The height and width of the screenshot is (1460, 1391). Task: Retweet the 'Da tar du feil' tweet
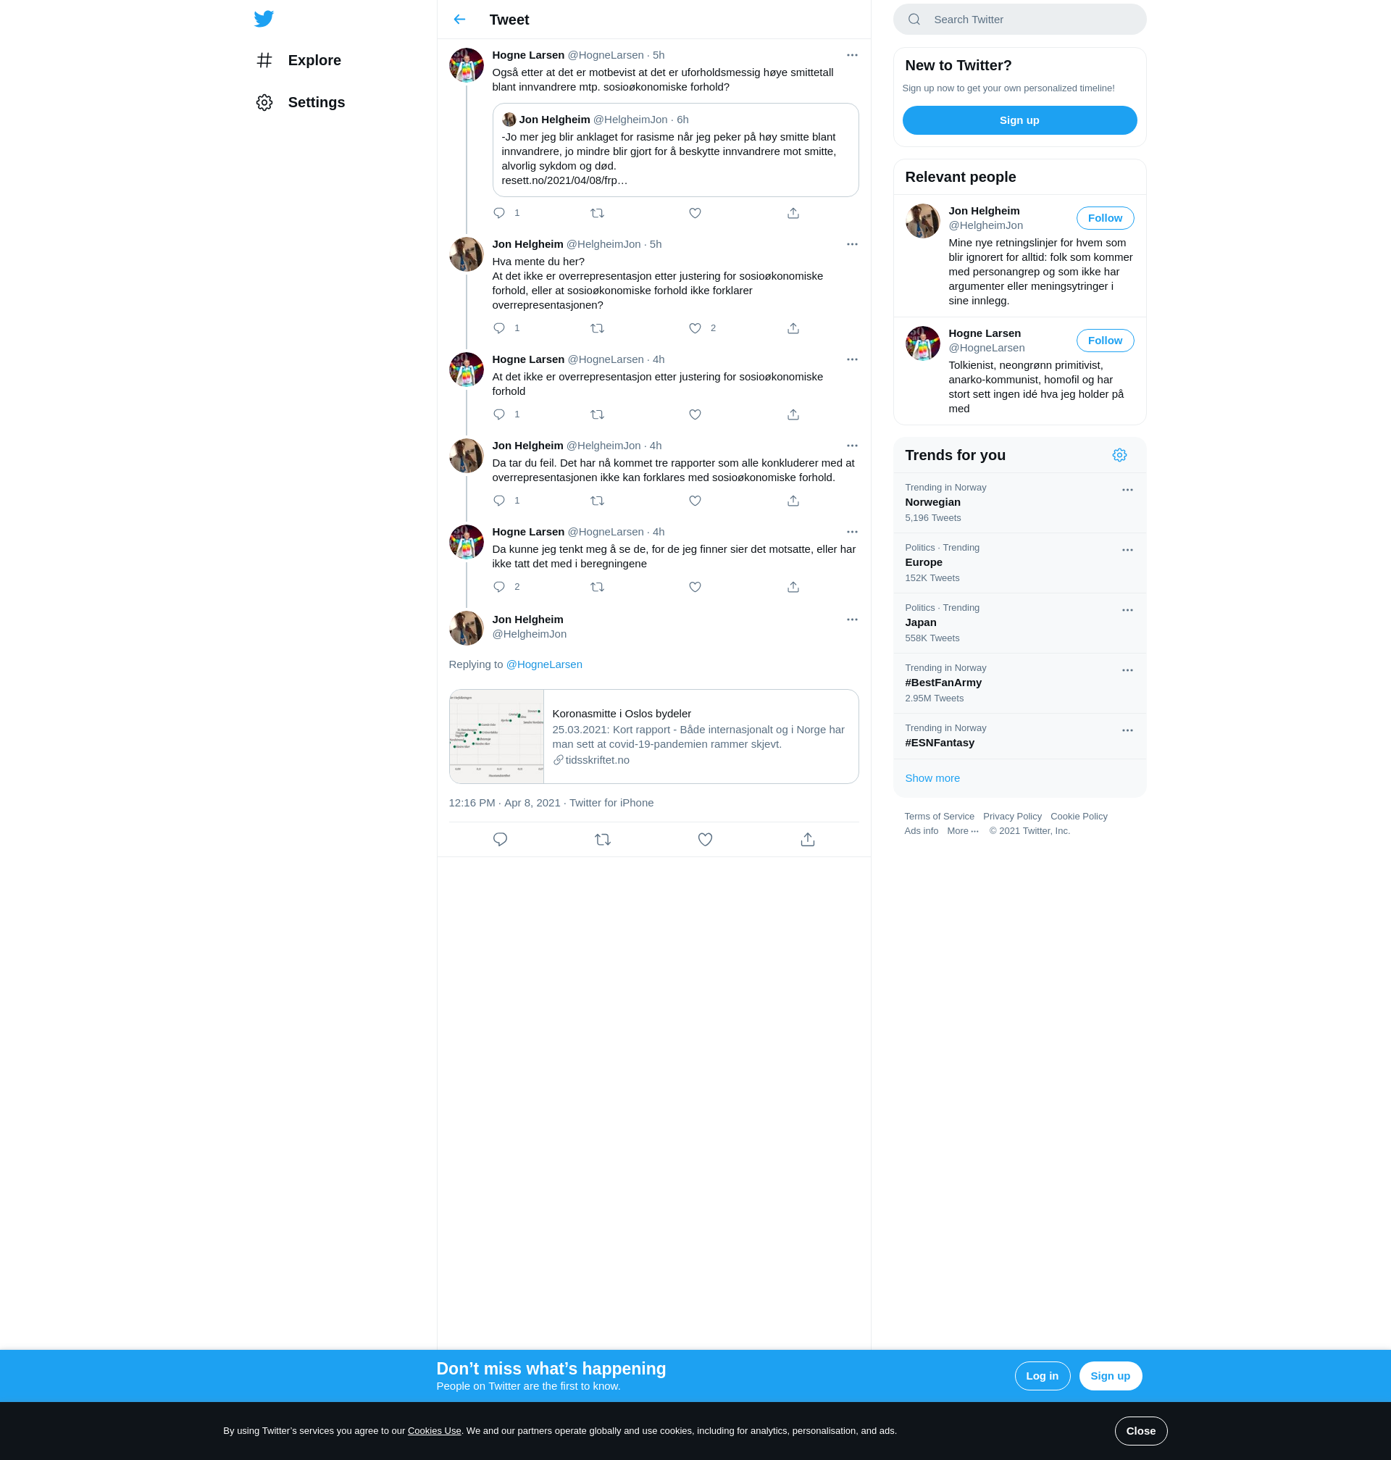[x=597, y=501]
